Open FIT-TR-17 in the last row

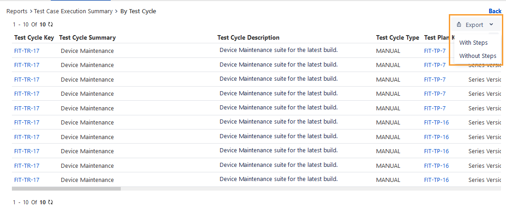27,180
